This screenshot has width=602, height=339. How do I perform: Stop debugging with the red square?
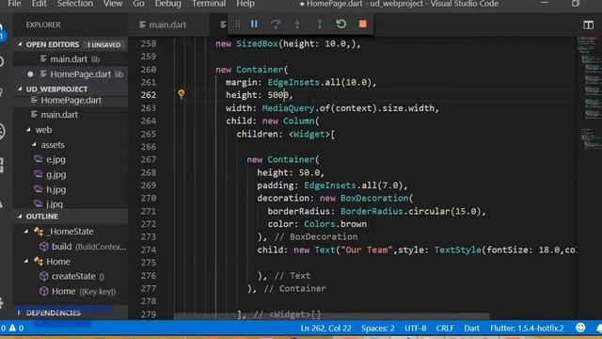point(362,24)
